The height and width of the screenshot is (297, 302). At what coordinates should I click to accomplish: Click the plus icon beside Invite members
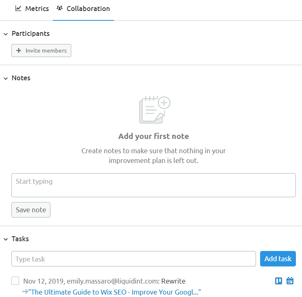pos(19,51)
